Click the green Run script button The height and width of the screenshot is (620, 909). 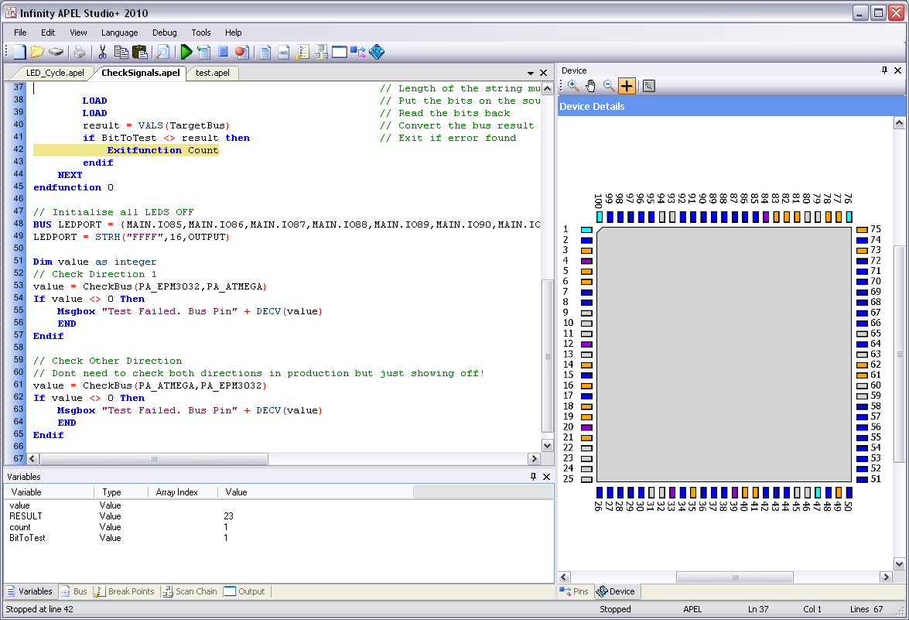186,52
